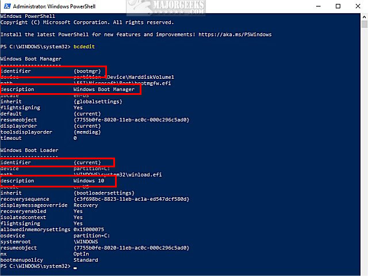
Task: Click the Windows Boot Manager description value
Action: (x=104, y=90)
